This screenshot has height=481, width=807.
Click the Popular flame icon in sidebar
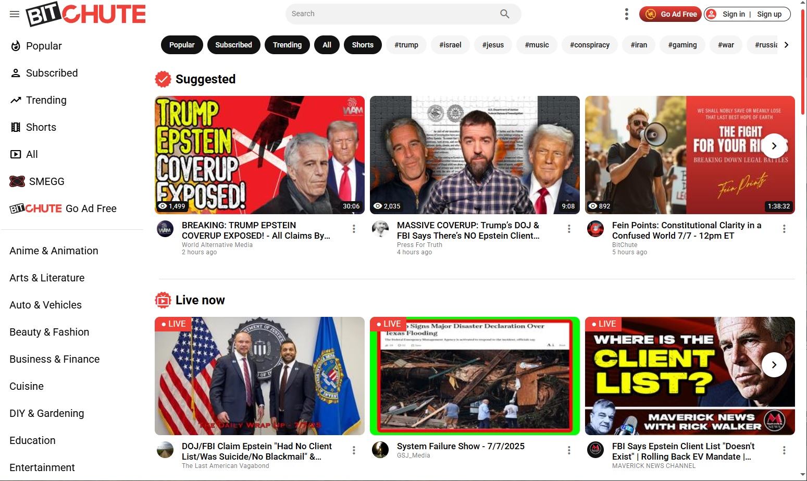pos(16,46)
